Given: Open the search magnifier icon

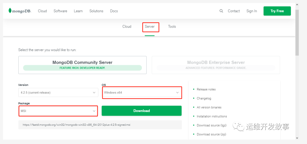Looking at the screenshot, I should click(221, 11).
